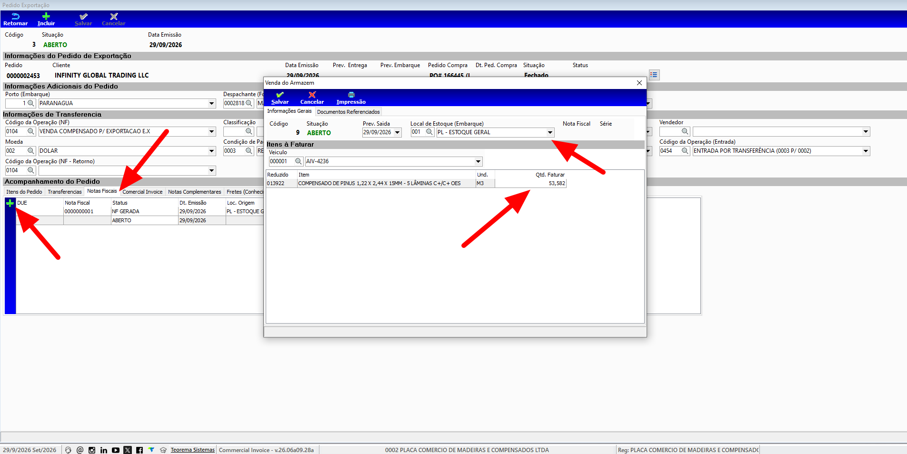The height and width of the screenshot is (454, 907).
Task: Click the support headset icon in the status bar
Action: (68, 450)
